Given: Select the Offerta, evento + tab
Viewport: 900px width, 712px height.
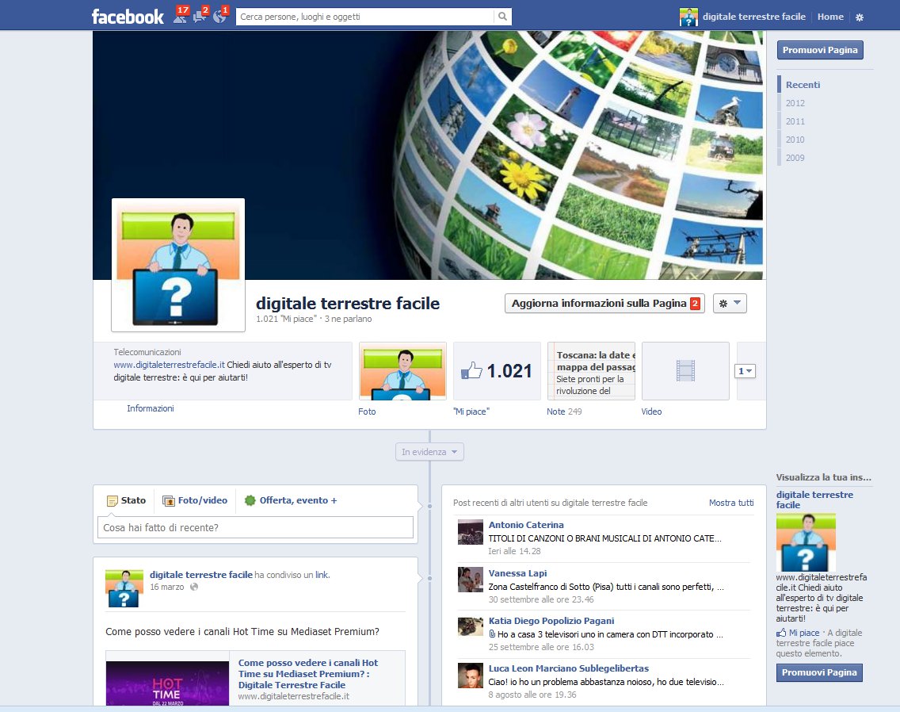Looking at the screenshot, I should click(x=291, y=500).
